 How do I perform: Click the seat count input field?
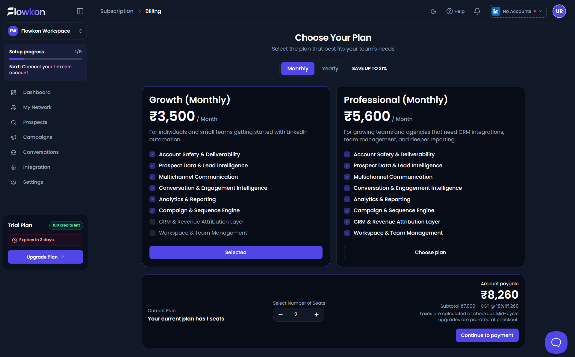[x=298, y=315]
